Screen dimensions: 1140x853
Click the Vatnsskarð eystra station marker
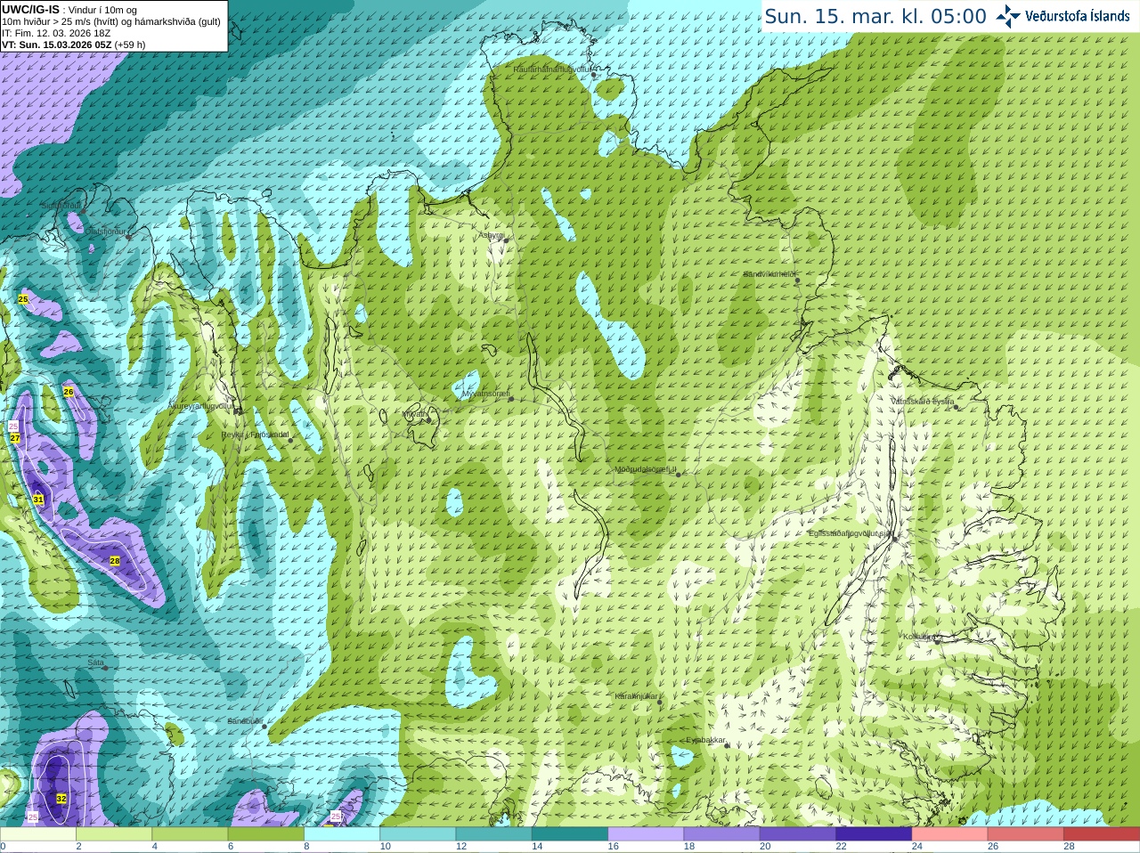pyautogui.click(x=957, y=407)
